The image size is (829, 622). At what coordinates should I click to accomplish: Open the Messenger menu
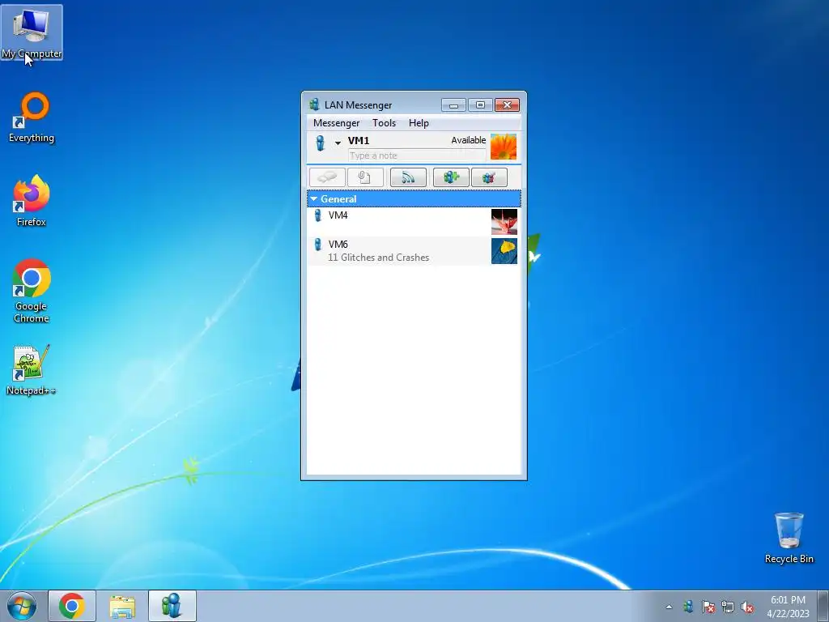336,123
